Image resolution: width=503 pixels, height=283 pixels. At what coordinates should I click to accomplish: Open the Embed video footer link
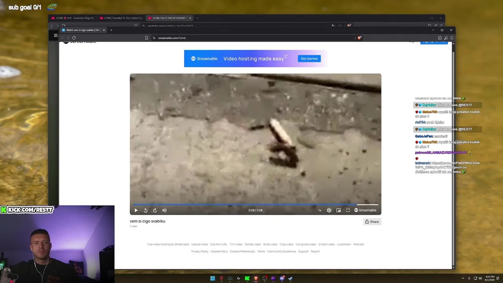(327, 244)
